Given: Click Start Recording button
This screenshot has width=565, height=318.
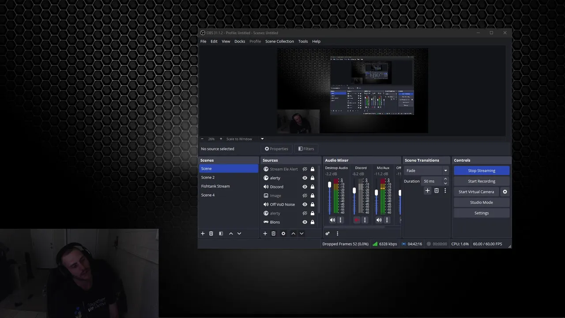Looking at the screenshot, I should click(482, 181).
